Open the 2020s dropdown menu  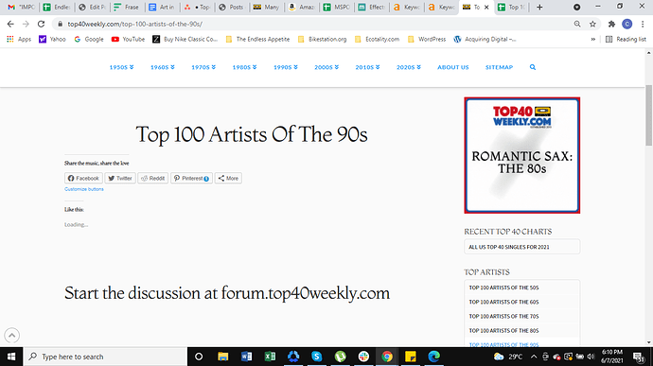[x=409, y=67]
